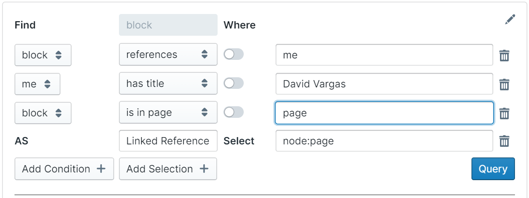Delete the 'references me' condition via trash icon
Screen dimensions: 529x198
coord(504,56)
